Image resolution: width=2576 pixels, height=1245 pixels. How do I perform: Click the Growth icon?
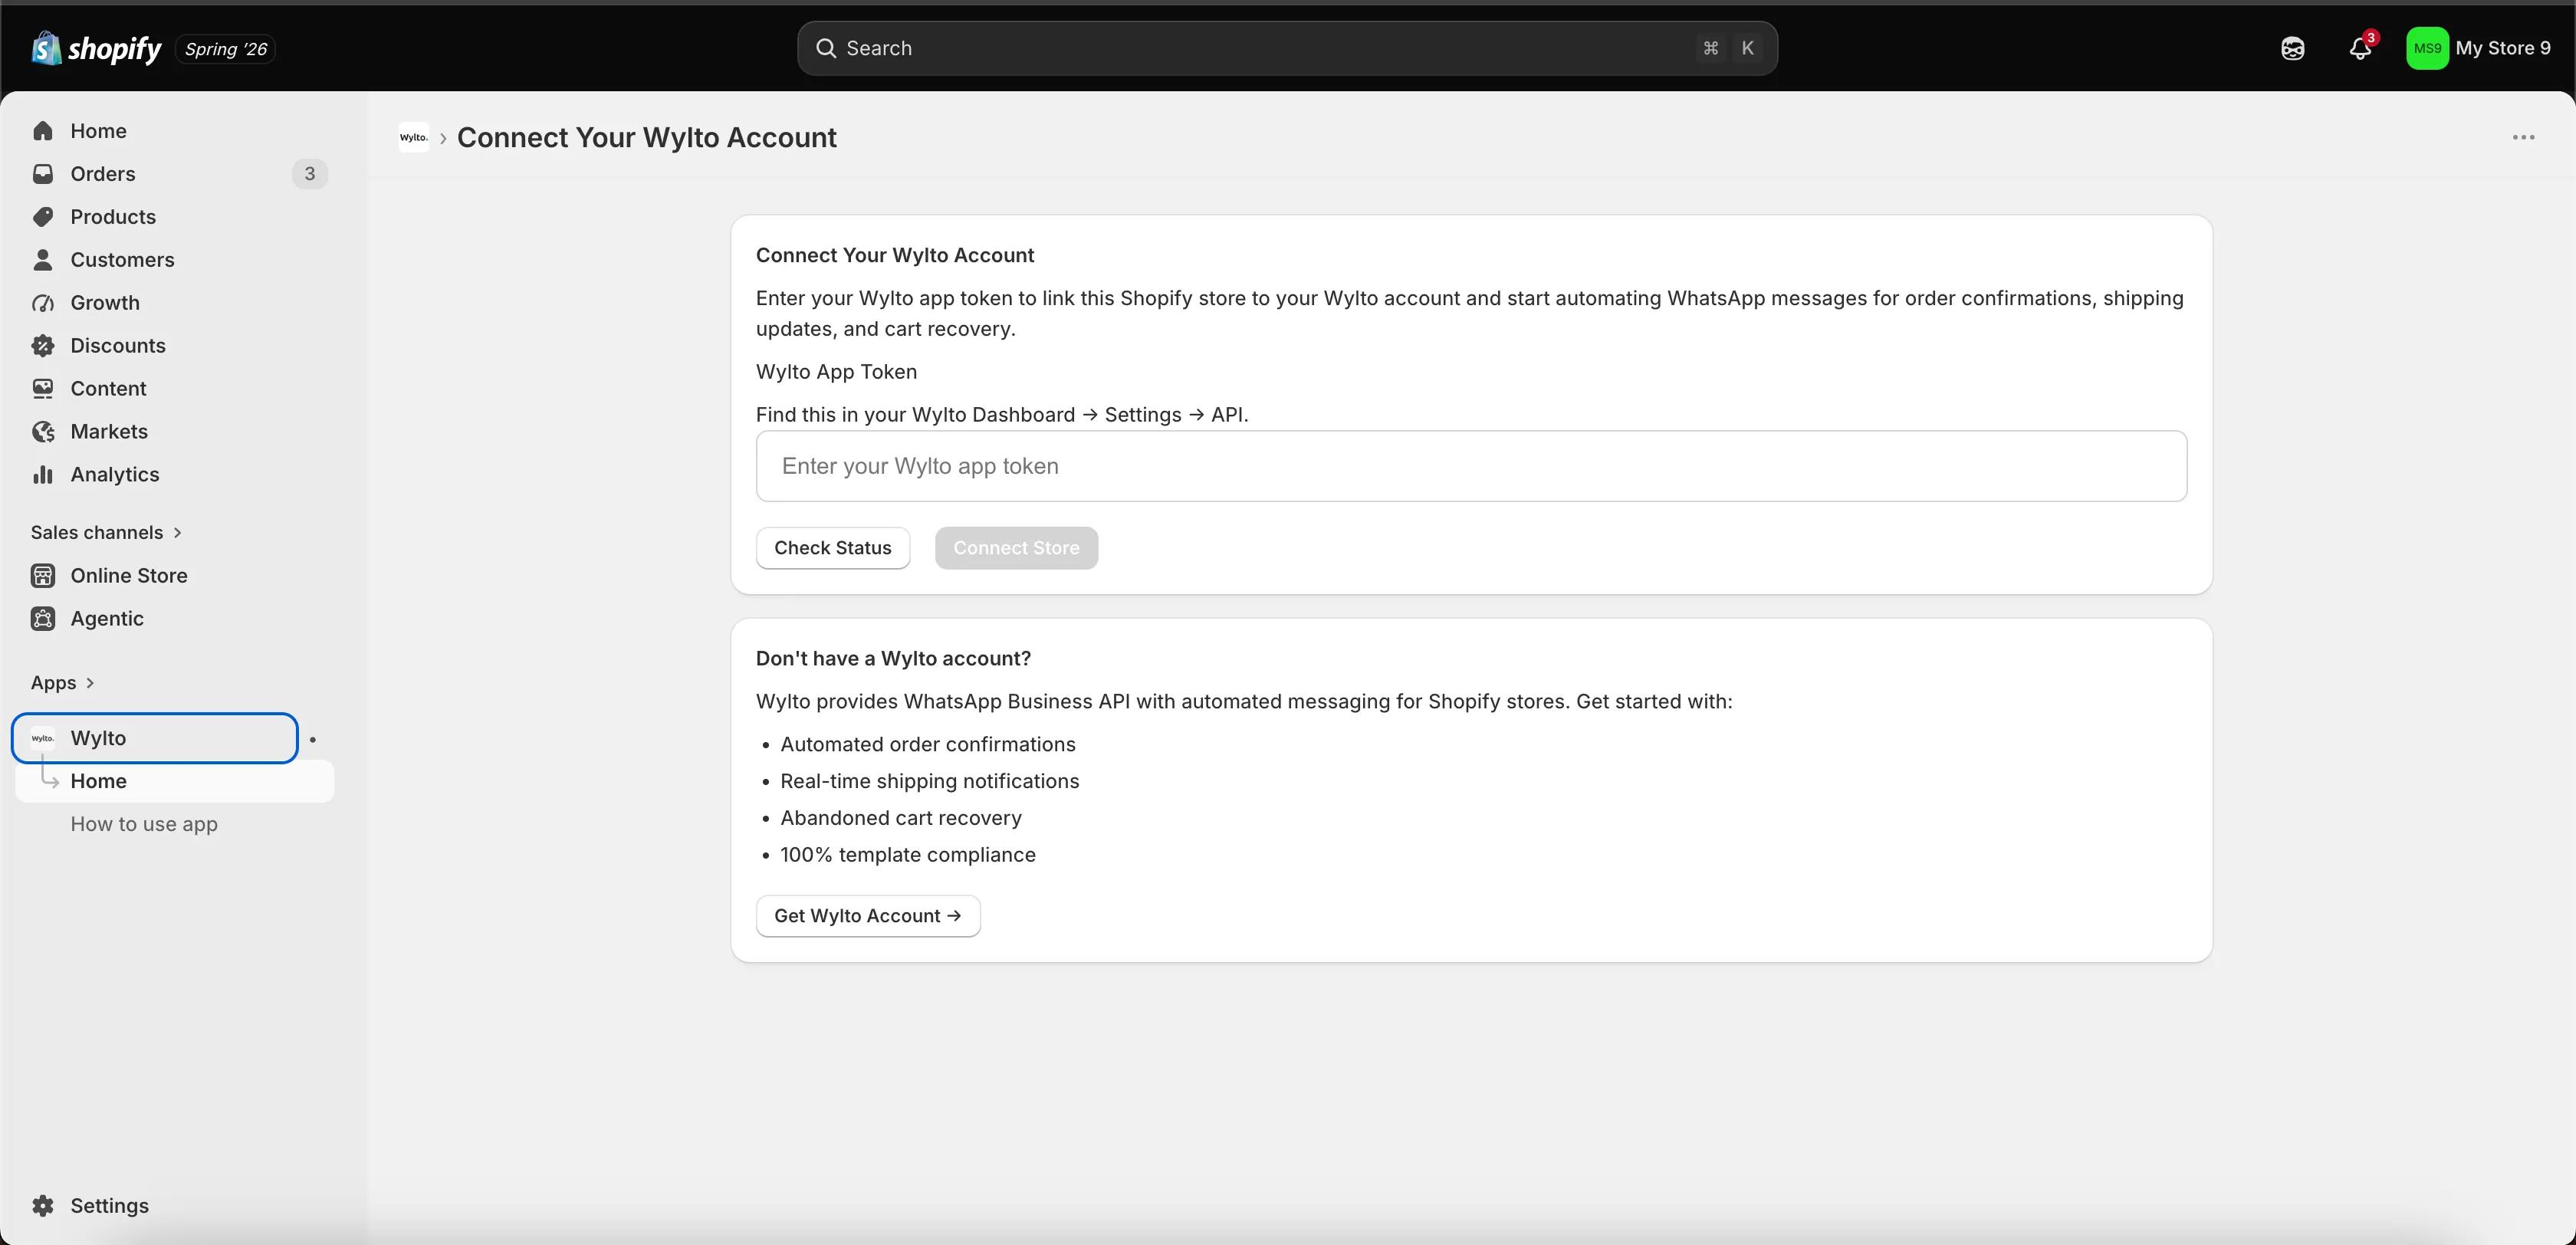point(43,303)
